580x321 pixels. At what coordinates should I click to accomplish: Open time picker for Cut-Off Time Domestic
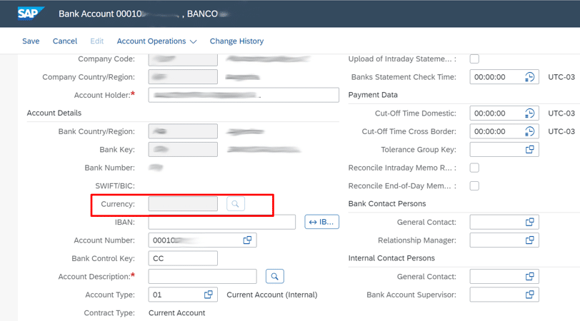tap(529, 113)
